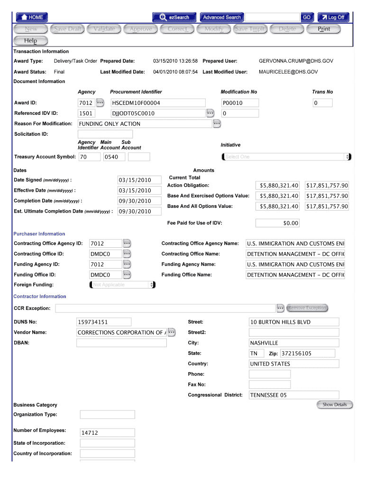Screen dimensions: 365x486
Task: Click Show Details for Business Category
Action: coord(335,405)
